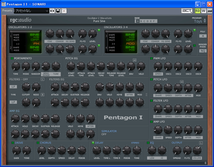This screenshot has height=167, width=214.
Task: Change oscillator 1-2 FM combine mode
Action: 36,44
